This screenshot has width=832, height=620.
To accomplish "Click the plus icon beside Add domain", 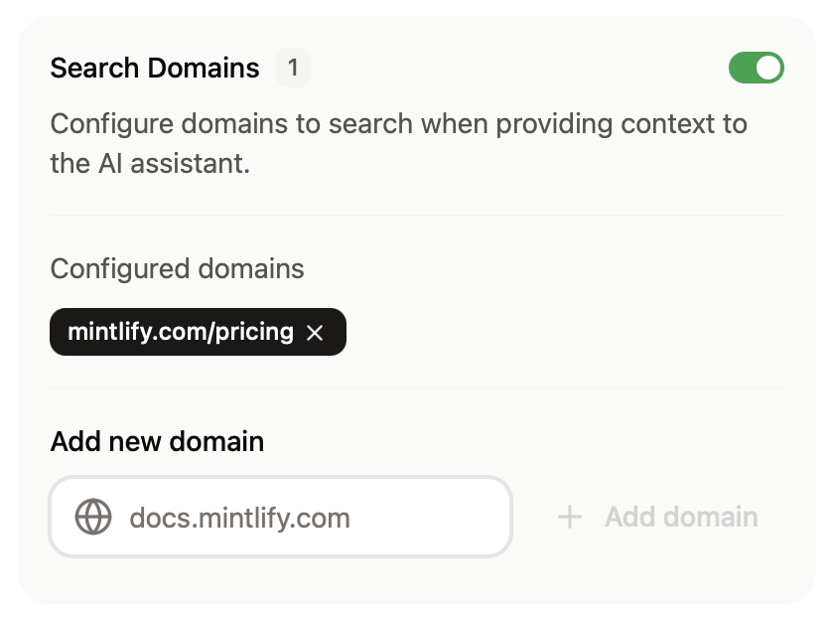I will (x=569, y=517).
